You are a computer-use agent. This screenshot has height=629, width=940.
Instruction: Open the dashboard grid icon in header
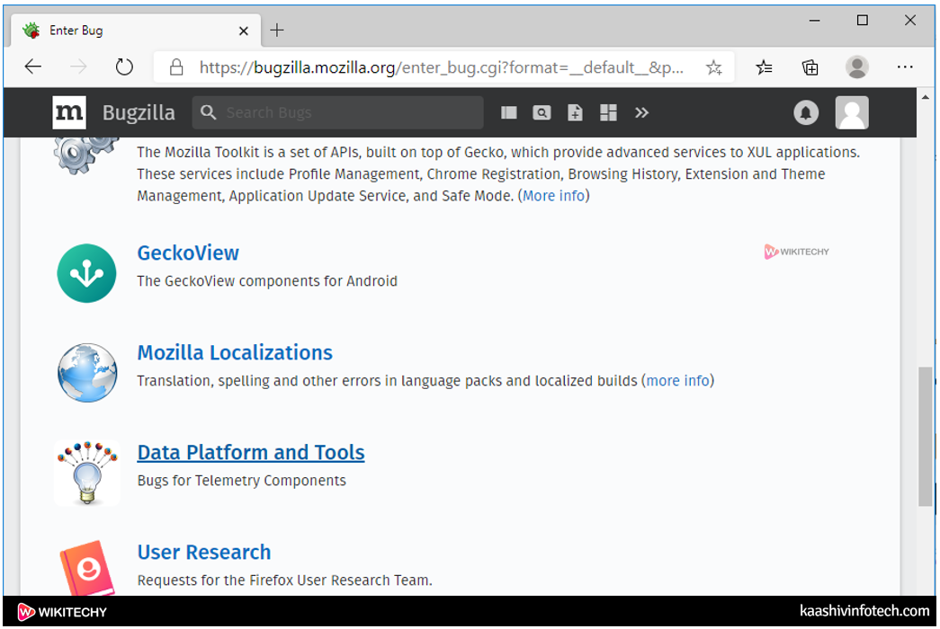click(609, 112)
